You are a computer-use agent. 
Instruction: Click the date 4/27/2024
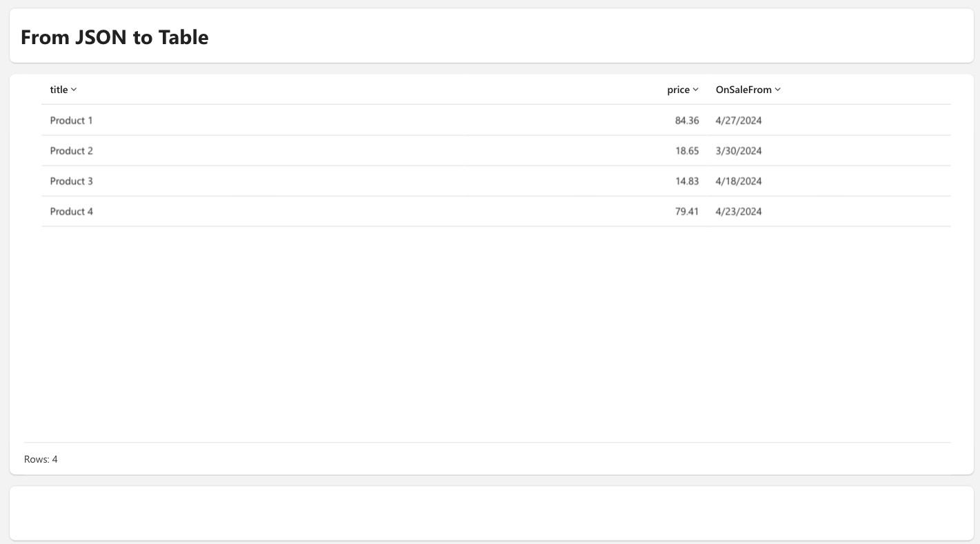(x=739, y=121)
